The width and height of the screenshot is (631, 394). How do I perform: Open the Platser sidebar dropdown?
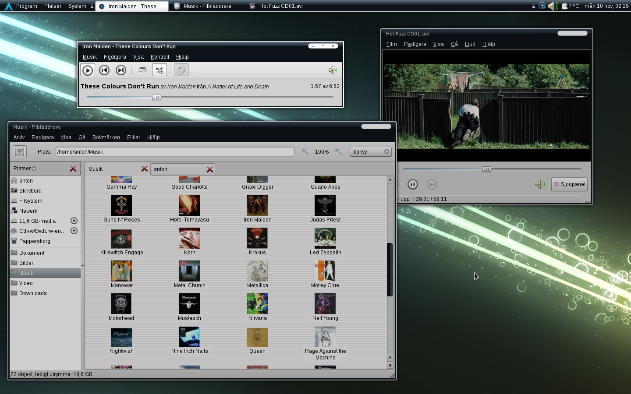(25, 169)
